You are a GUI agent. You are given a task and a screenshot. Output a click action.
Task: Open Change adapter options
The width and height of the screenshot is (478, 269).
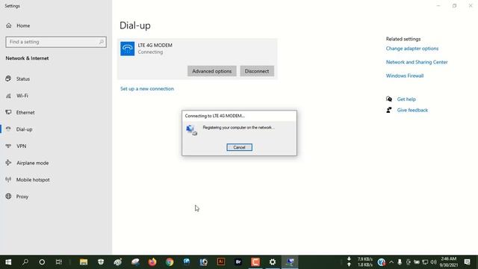(412, 49)
